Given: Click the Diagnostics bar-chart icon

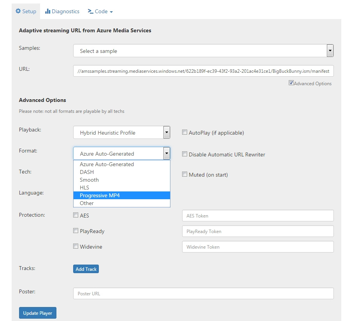Looking at the screenshot, I should point(48,11).
